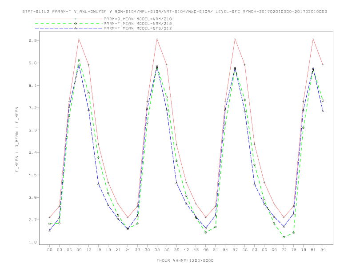Click x-axis forecast hour label 51

click(216, 250)
